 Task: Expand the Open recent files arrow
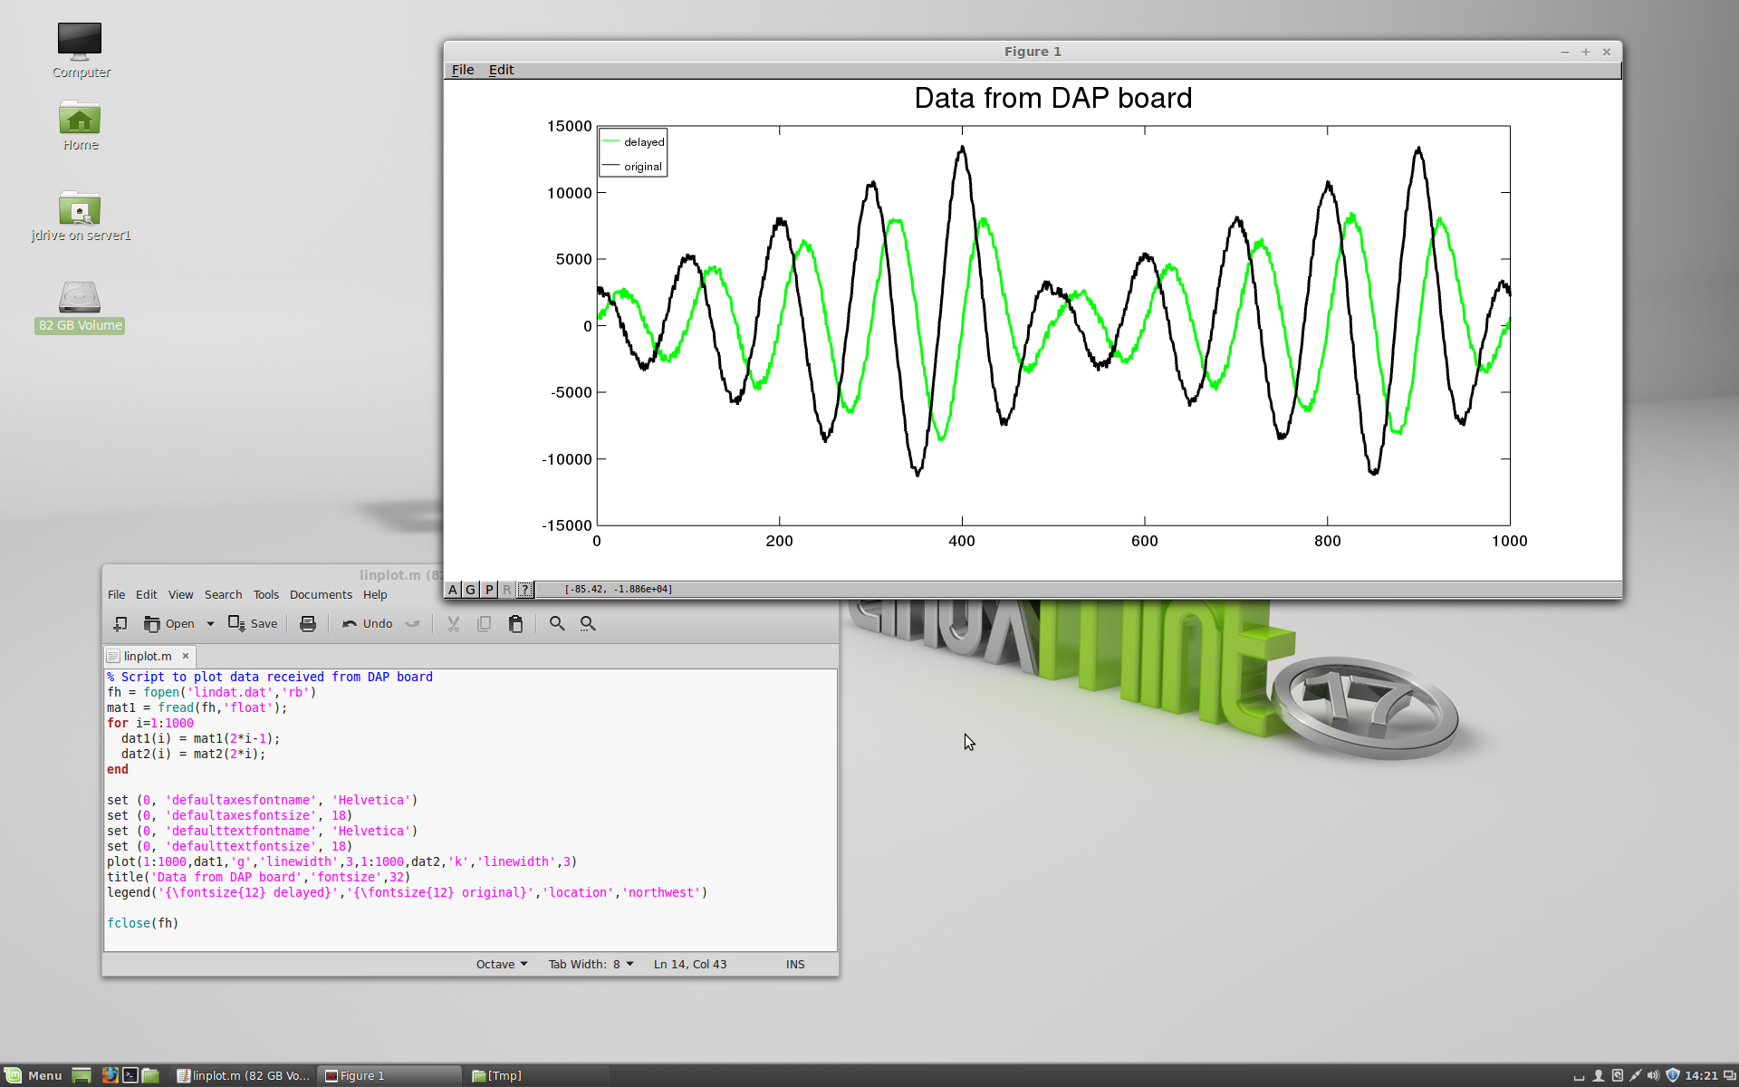(210, 623)
